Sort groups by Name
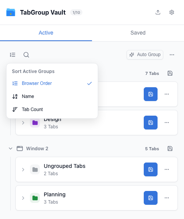 [52, 96]
